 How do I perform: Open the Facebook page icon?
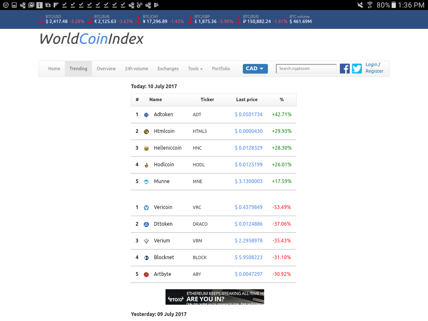pyautogui.click(x=344, y=69)
